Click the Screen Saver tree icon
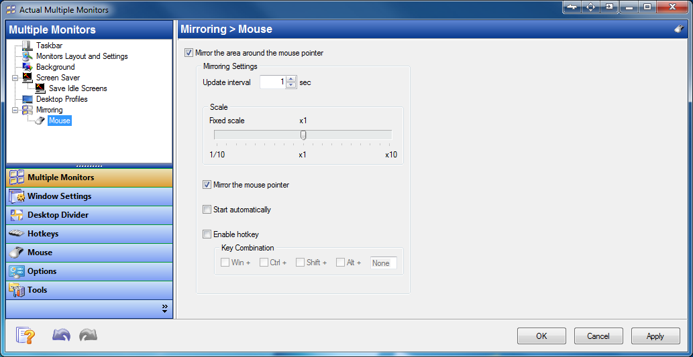Viewport: 693px width, 357px height. pos(27,78)
